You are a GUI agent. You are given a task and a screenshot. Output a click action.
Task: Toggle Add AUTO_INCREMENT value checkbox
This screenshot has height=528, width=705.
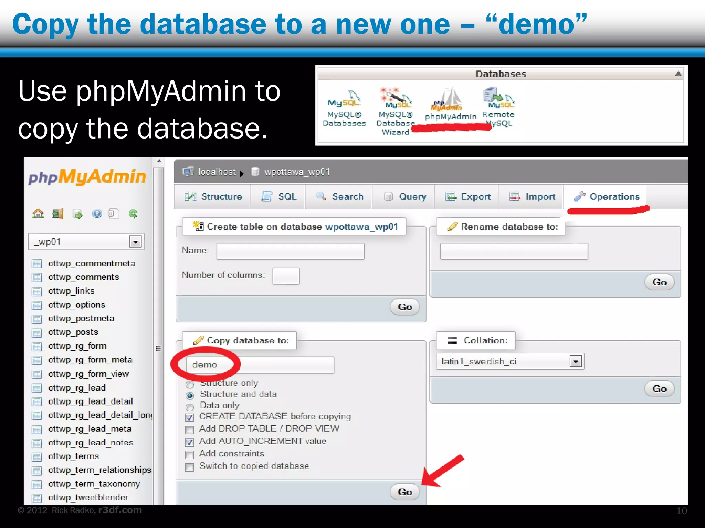(x=189, y=442)
